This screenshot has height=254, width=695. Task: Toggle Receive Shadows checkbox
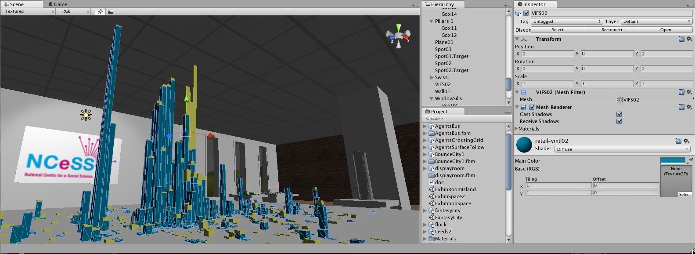[619, 121]
